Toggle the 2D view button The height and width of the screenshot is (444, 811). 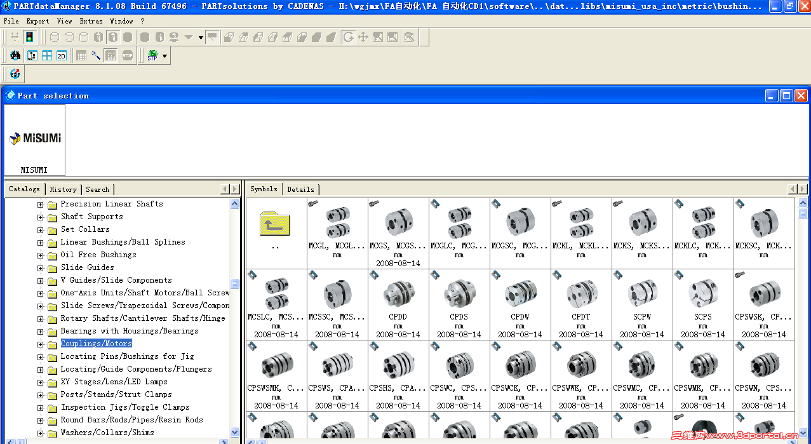62,55
